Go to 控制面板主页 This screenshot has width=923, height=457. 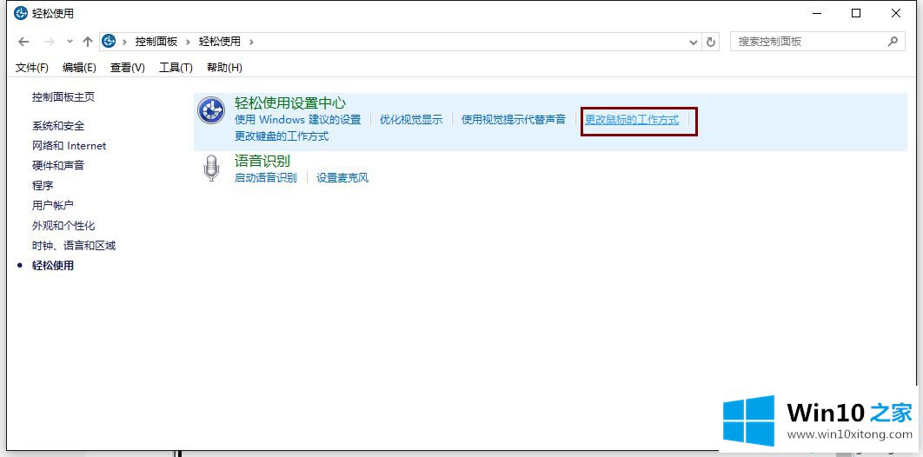[x=63, y=97]
